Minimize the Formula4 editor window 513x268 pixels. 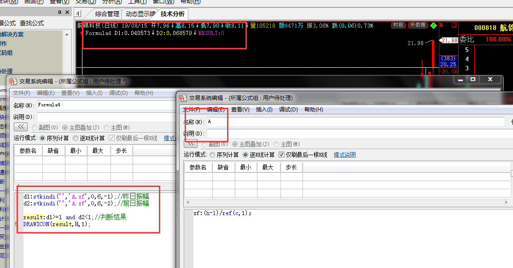point(461,80)
